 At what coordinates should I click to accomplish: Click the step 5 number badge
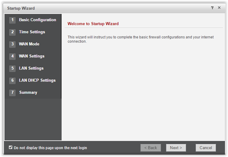point(12,68)
